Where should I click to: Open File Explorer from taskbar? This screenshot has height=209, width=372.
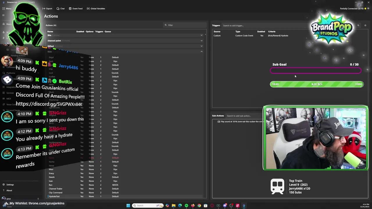pyautogui.click(x=174, y=206)
